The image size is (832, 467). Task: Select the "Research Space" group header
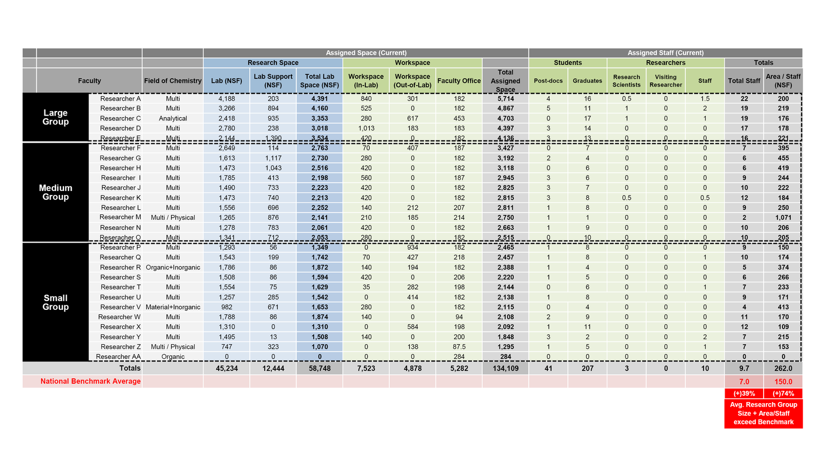coord(273,63)
